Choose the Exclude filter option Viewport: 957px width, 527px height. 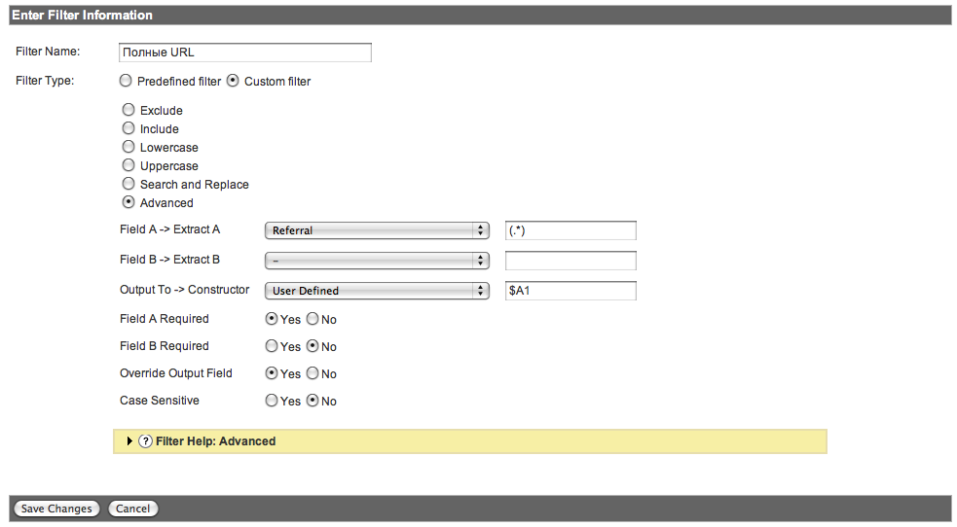129,110
